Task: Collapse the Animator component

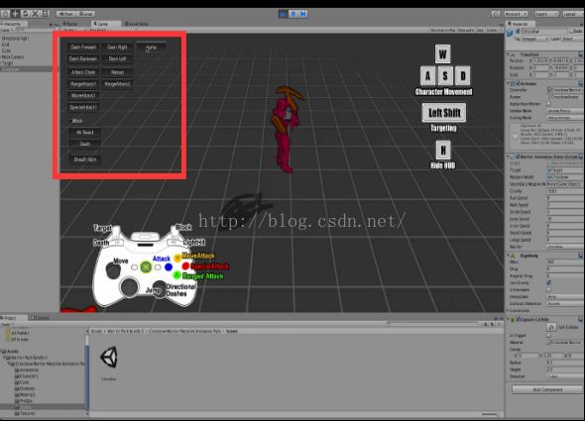Action: click(x=508, y=83)
